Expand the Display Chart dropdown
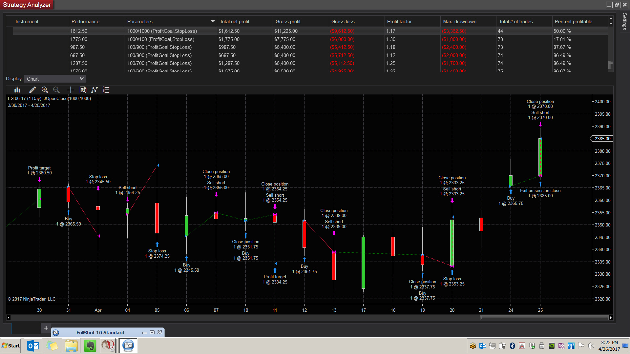The image size is (630, 354). click(x=55, y=79)
